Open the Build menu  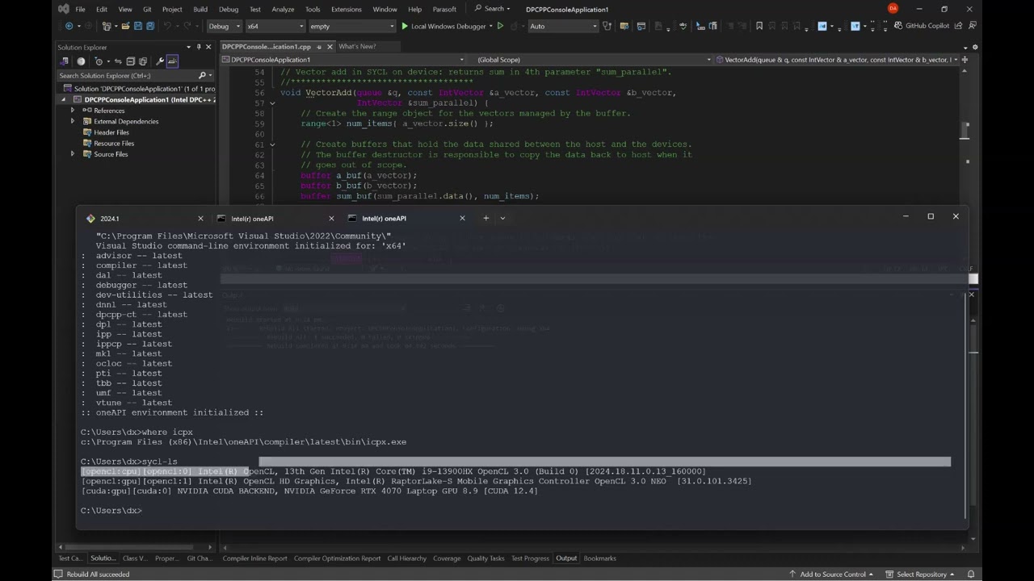tap(200, 9)
